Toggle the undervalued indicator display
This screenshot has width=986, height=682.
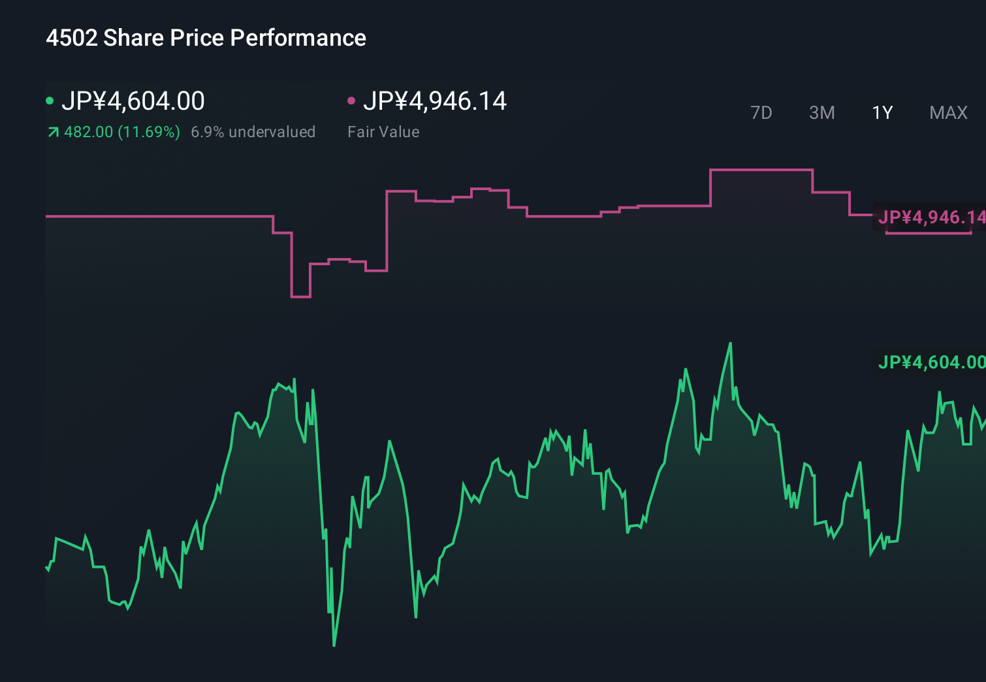(x=253, y=131)
